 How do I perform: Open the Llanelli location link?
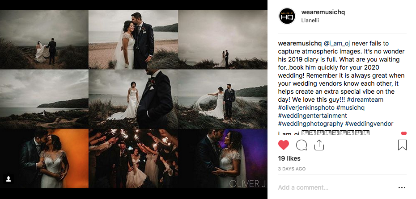pos(310,21)
